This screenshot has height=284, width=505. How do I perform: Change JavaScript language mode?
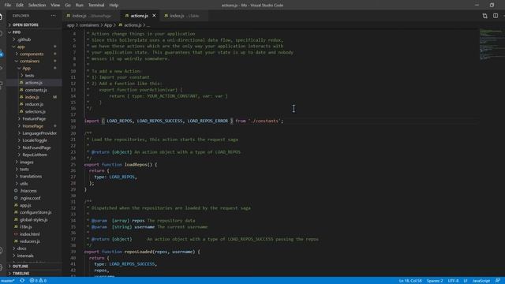[481, 281]
